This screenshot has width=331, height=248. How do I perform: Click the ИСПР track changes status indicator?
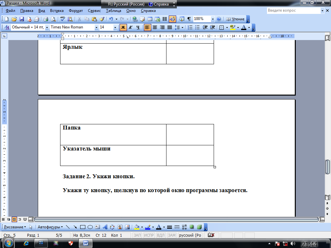[149, 235]
